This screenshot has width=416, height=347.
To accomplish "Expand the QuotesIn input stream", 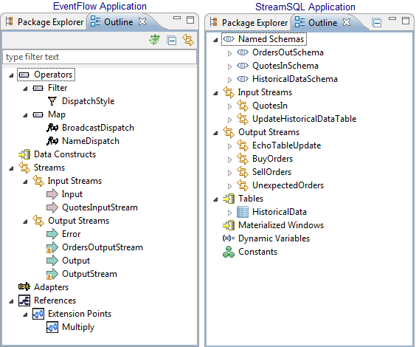I will tap(229, 106).
